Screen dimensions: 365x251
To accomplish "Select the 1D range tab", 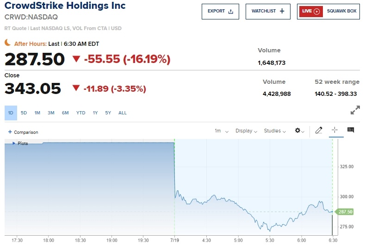I will tap(11, 113).
